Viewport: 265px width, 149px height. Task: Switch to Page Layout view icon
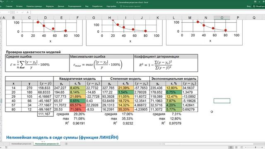click(x=236, y=147)
